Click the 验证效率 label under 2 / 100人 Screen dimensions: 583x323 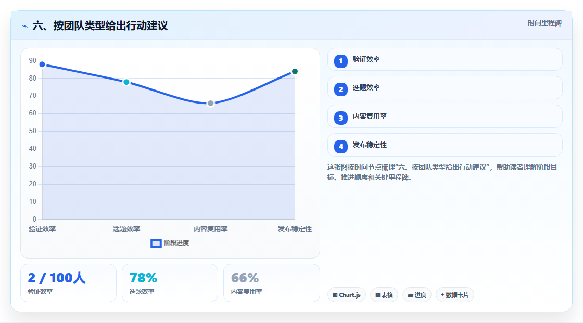point(40,292)
